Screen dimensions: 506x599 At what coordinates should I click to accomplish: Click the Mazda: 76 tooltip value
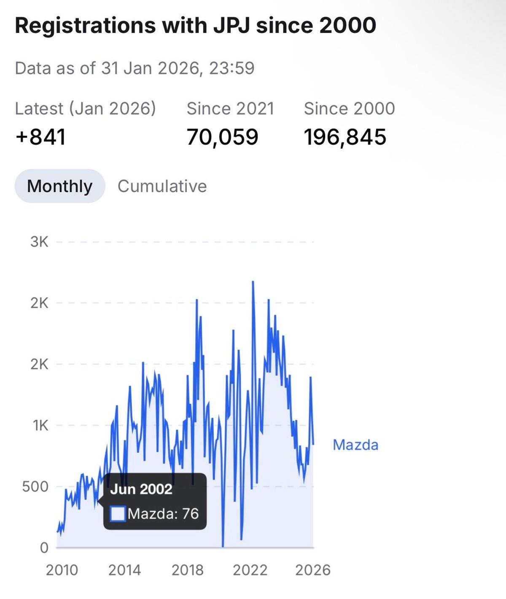tap(163, 514)
